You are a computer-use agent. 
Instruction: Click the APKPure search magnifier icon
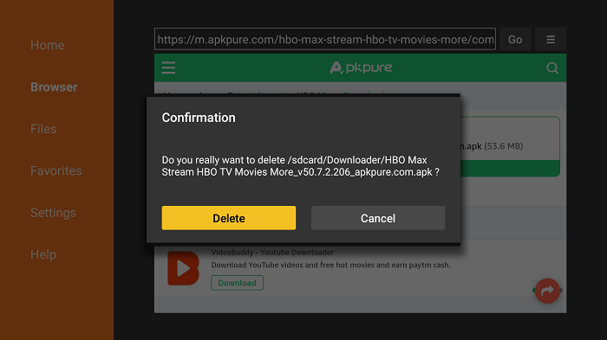pyautogui.click(x=552, y=68)
